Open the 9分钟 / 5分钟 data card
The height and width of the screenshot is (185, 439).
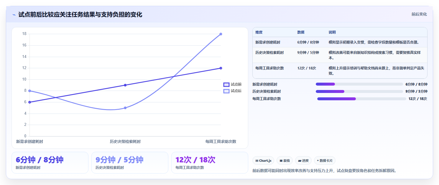pos(130,163)
